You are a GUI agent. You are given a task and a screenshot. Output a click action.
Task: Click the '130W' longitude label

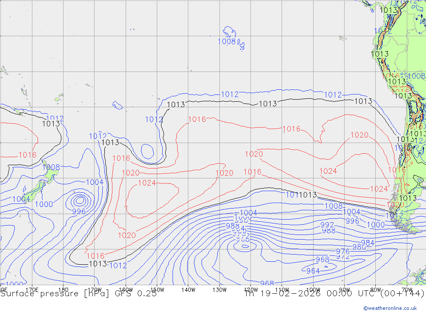pos(219,290)
